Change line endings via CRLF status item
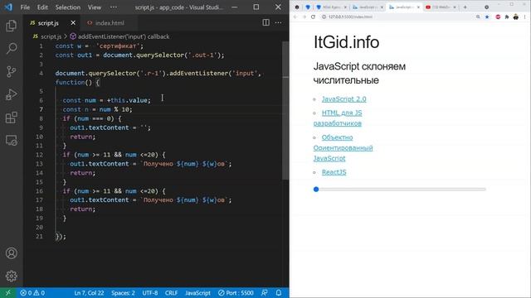 coord(171,293)
